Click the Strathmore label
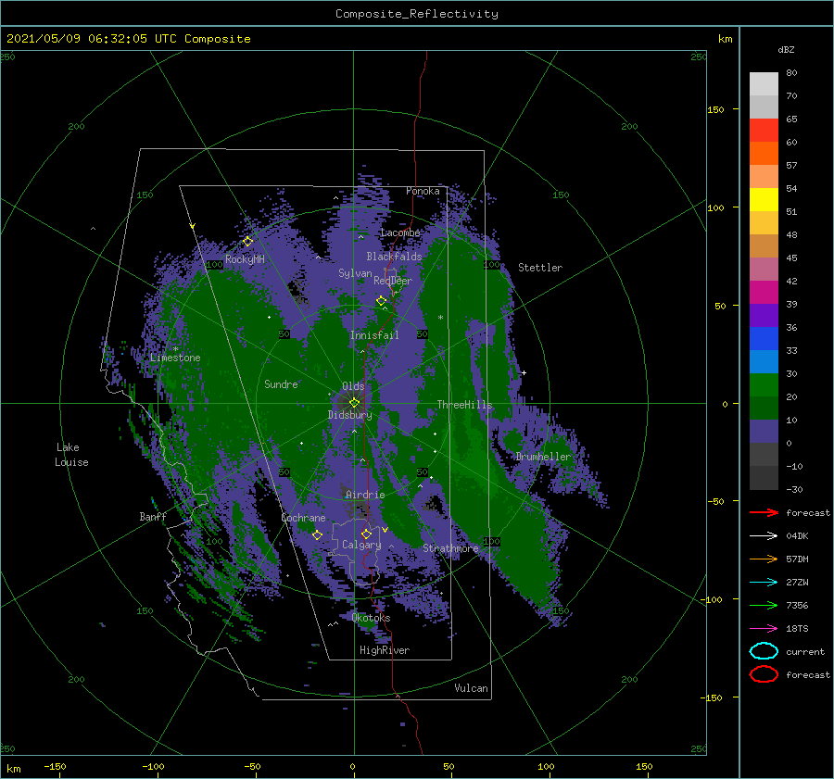The width and height of the screenshot is (834, 779). click(x=450, y=548)
